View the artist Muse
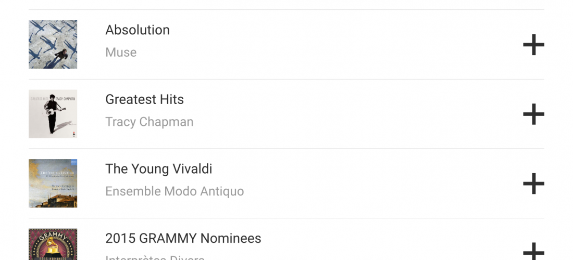 pos(121,53)
